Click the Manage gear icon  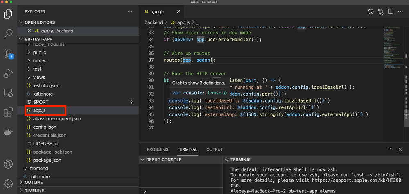pos(8,184)
